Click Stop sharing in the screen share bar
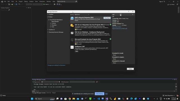180x101 pixels. pyautogui.click(x=99, y=94)
